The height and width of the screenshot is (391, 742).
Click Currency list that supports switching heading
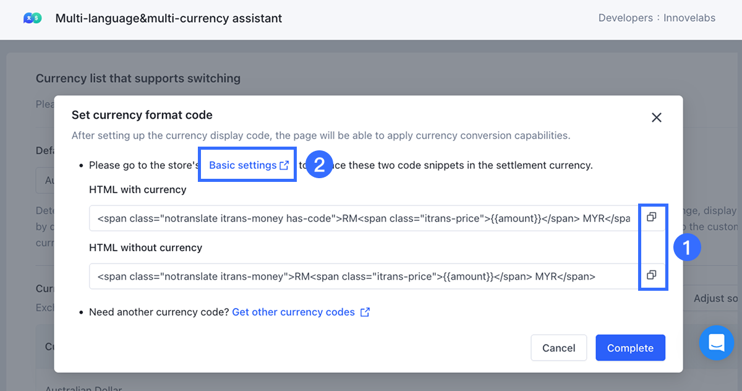coord(138,78)
